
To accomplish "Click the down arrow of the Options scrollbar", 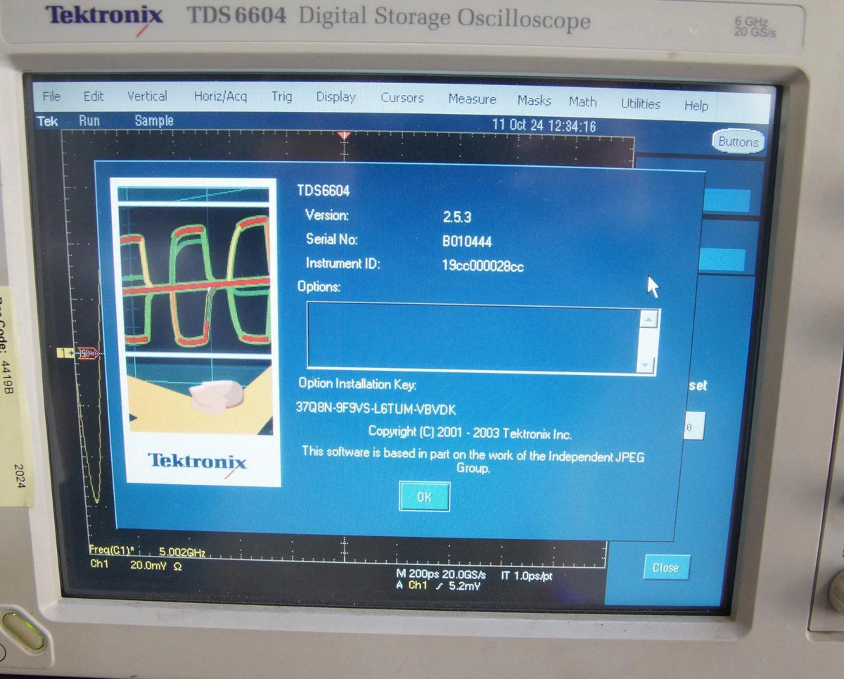I will tap(645, 364).
